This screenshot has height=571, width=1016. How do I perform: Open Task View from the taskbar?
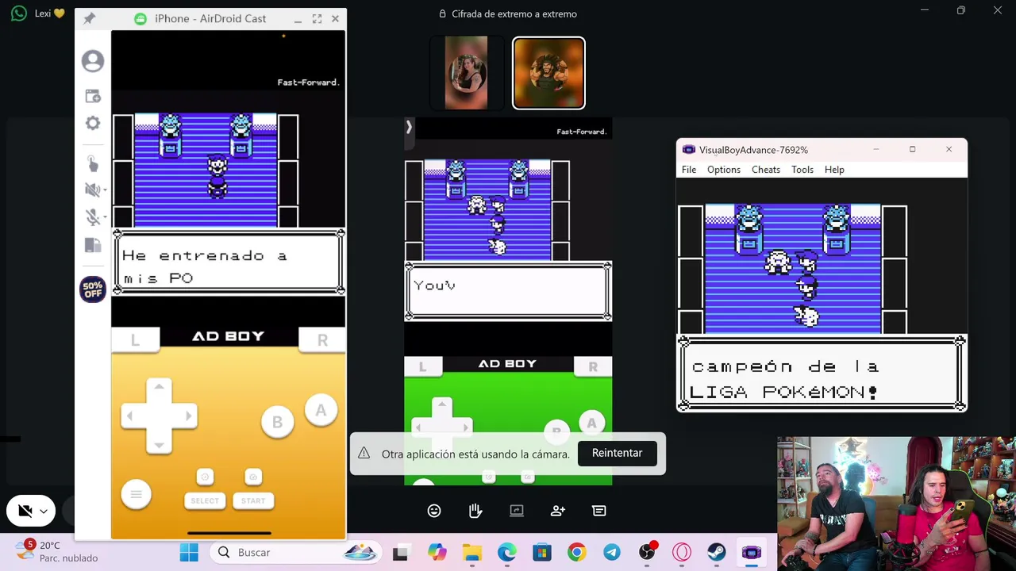click(x=401, y=553)
